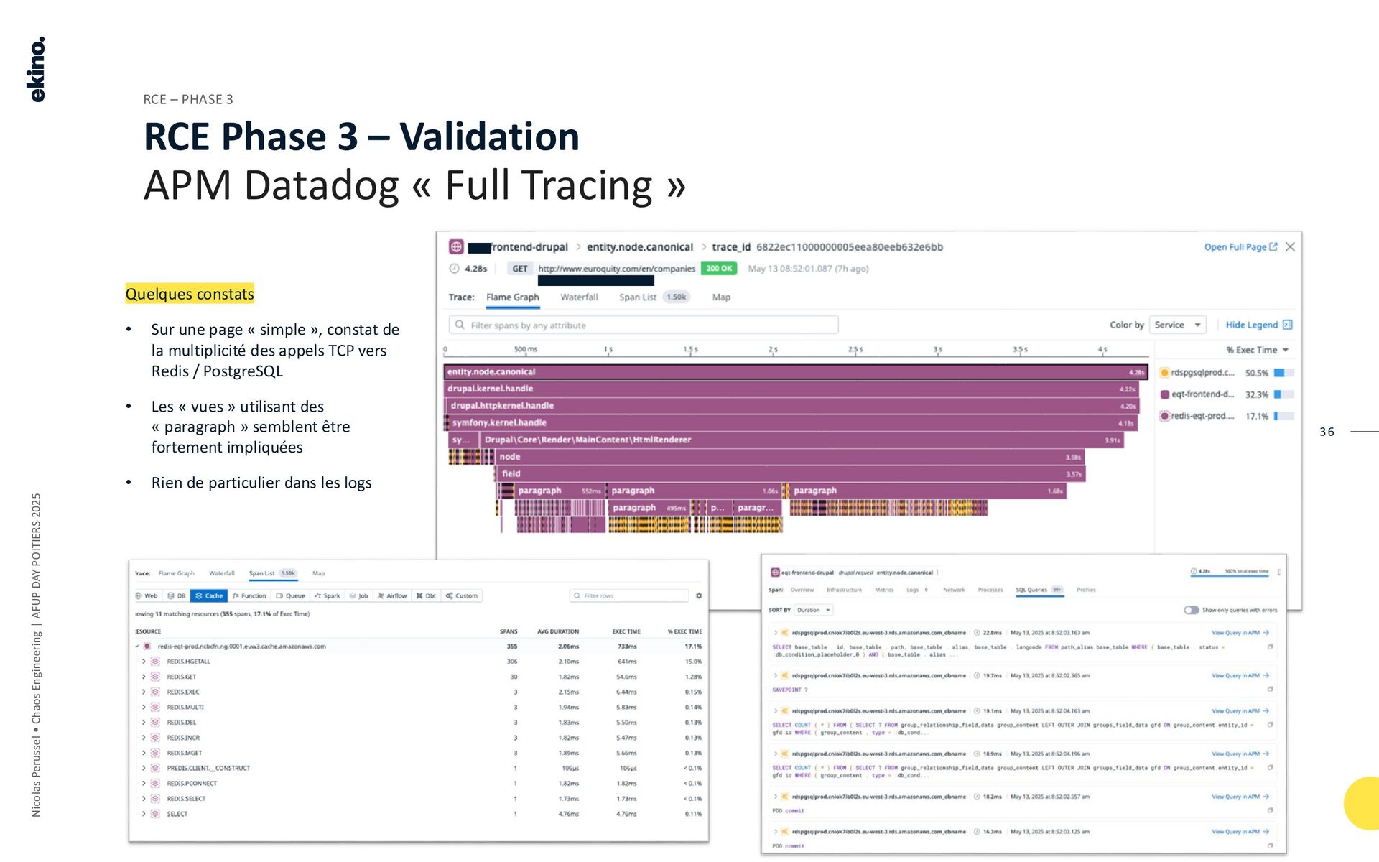Click the Filter spans by any attribute field
The width and height of the screenshot is (1379, 862).
coord(644,325)
